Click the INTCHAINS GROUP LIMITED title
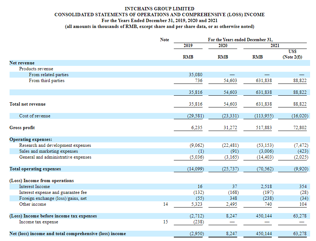This screenshot has height=241, width=316. pos(159,9)
